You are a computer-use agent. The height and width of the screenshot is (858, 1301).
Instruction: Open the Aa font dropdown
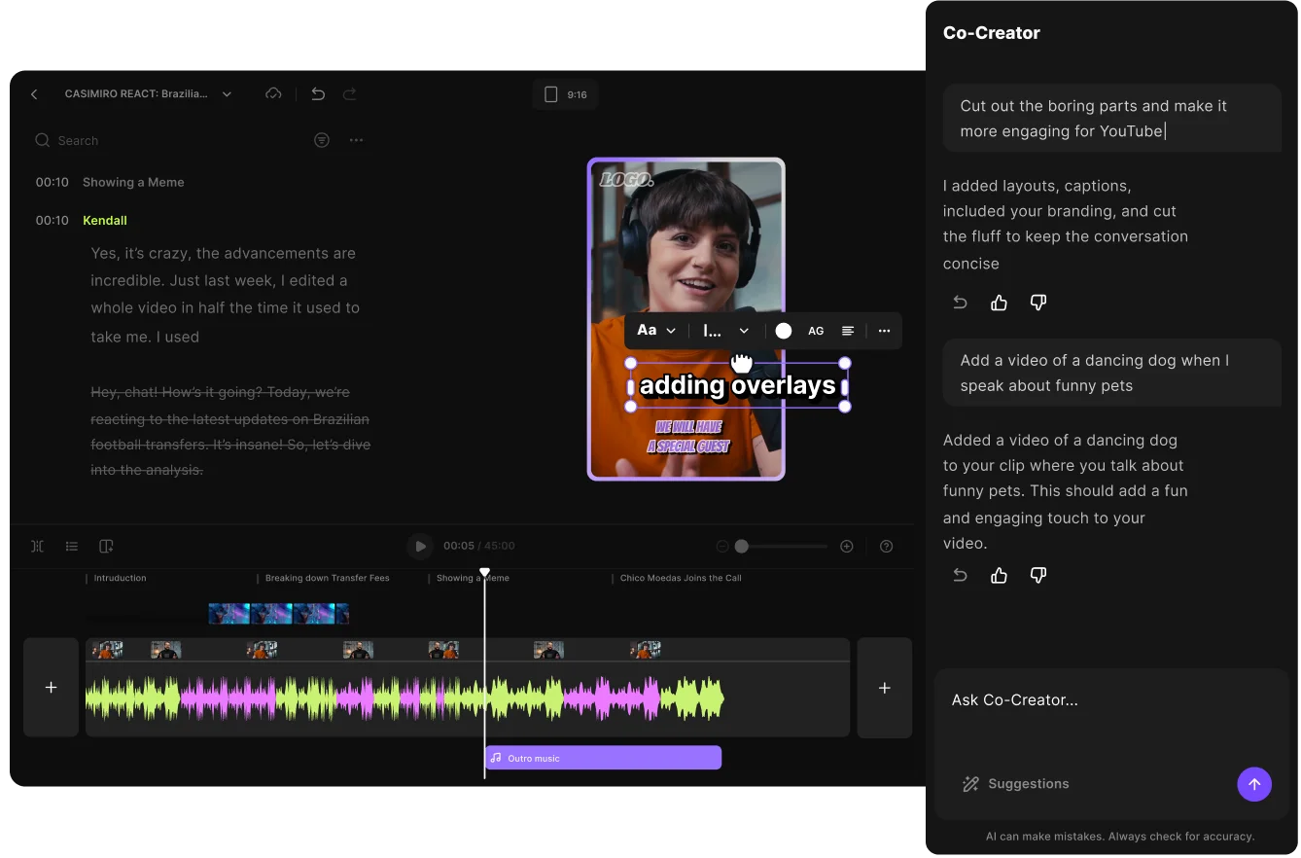point(656,331)
